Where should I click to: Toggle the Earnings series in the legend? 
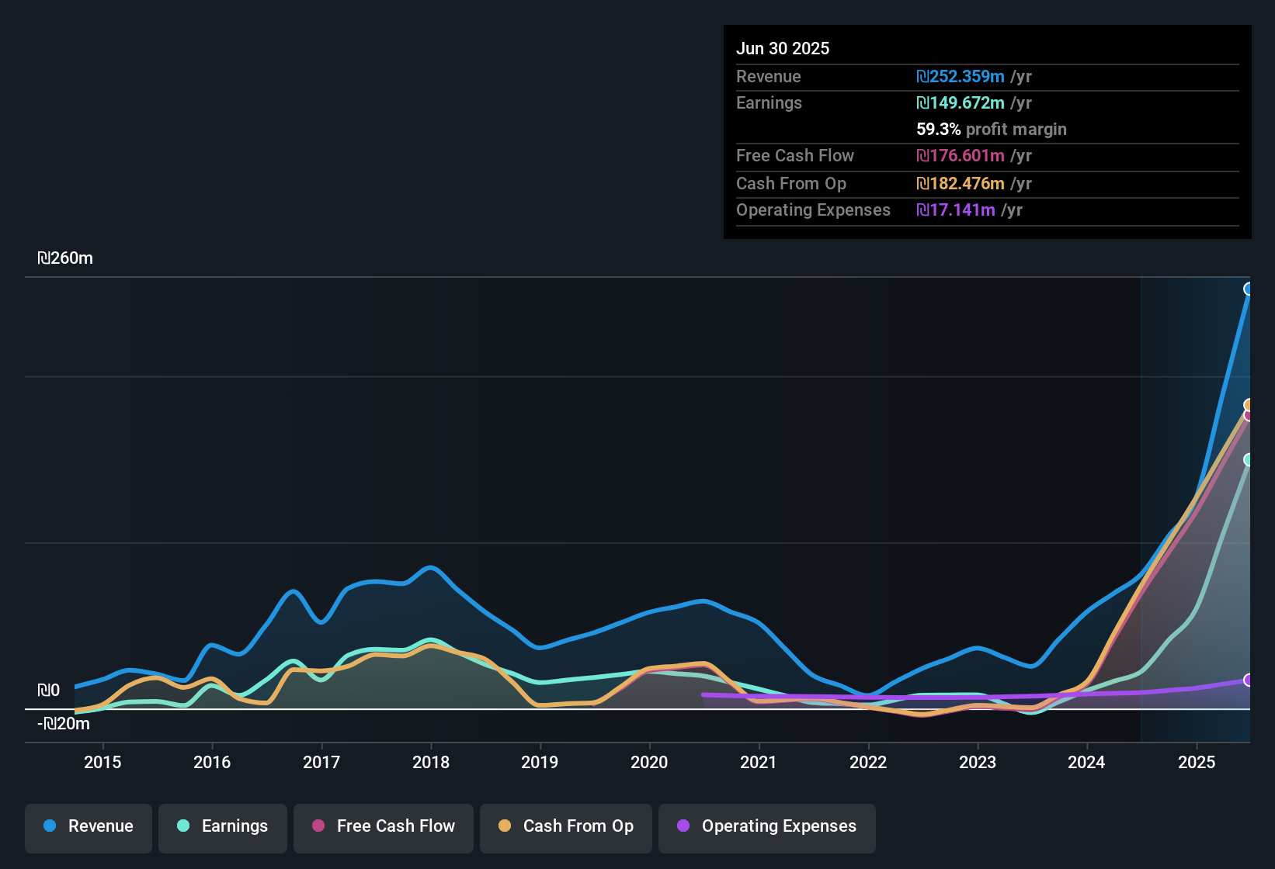[x=223, y=826]
